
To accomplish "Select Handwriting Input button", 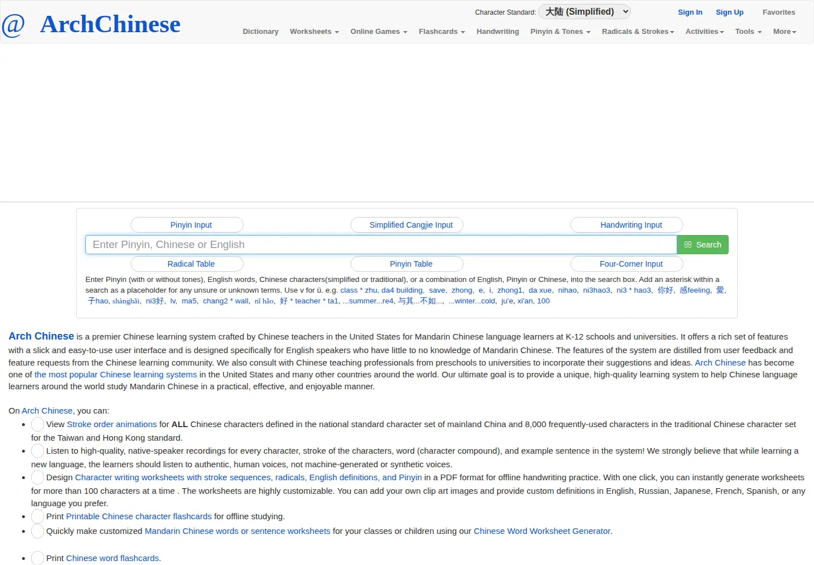I will click(x=627, y=225).
